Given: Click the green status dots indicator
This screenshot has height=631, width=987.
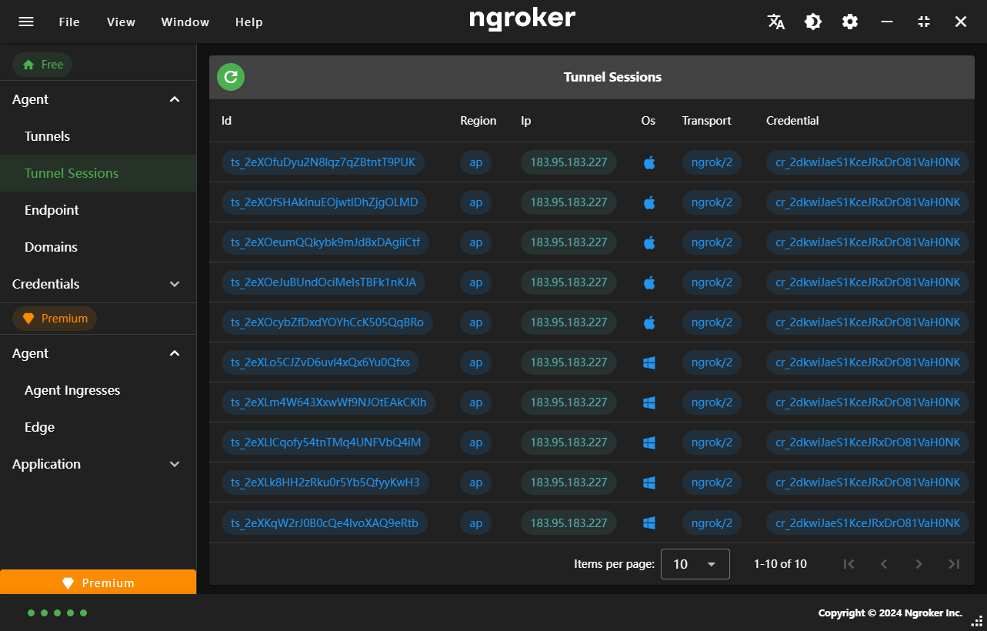Looking at the screenshot, I should coord(57,613).
